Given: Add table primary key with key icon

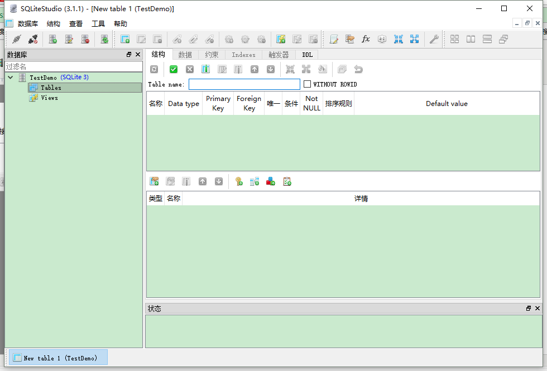Looking at the screenshot, I should 239,181.
